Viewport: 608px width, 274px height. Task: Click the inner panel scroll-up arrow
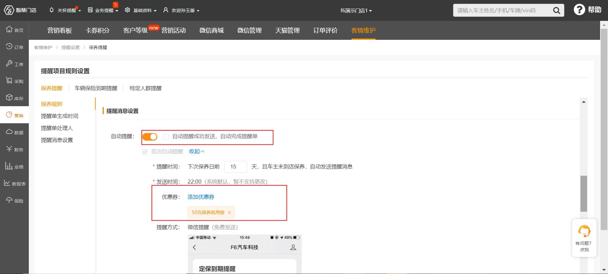coord(584,102)
